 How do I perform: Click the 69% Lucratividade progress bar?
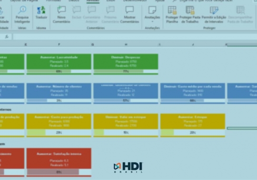(x=59, y=72)
